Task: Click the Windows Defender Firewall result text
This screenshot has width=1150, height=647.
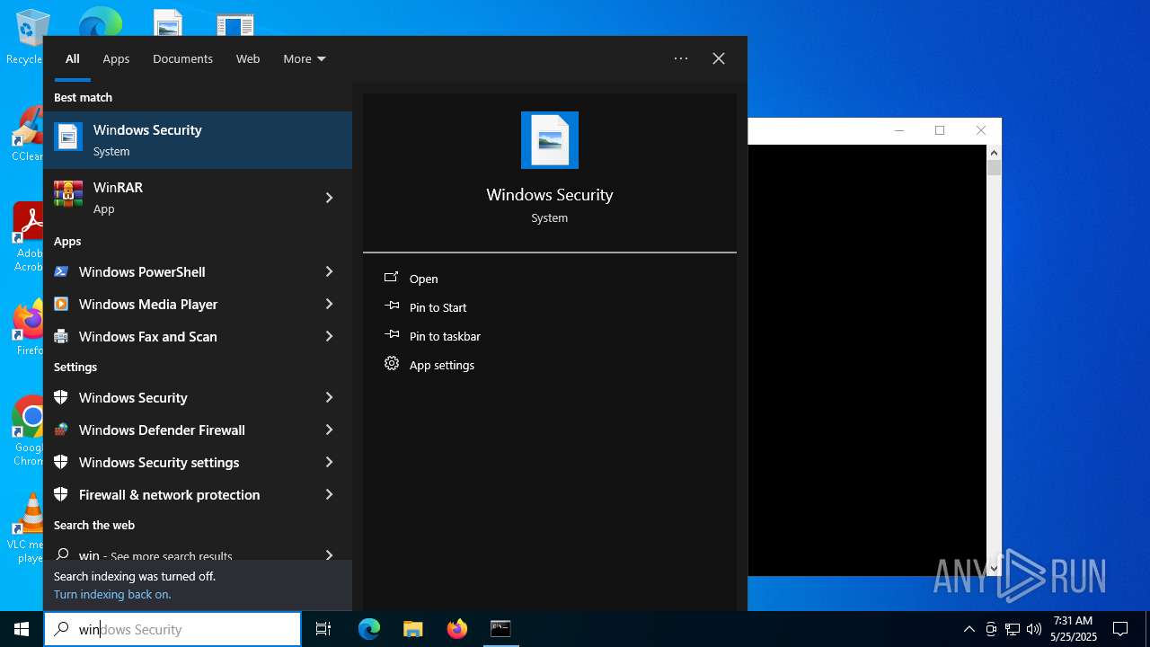Action: point(162,430)
